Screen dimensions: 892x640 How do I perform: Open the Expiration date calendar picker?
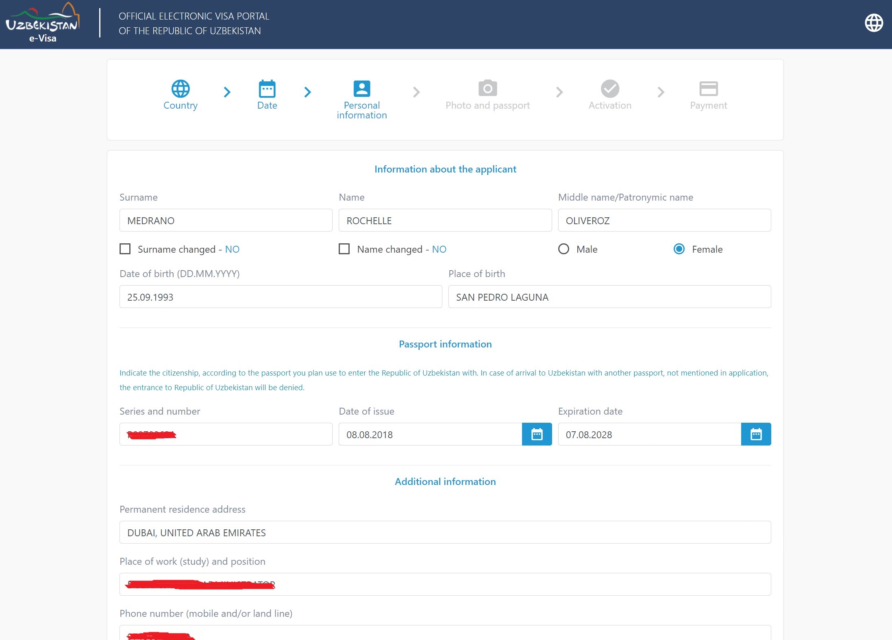tap(756, 434)
